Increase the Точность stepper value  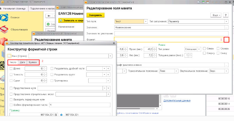pyautogui.click(x=45, y=74)
